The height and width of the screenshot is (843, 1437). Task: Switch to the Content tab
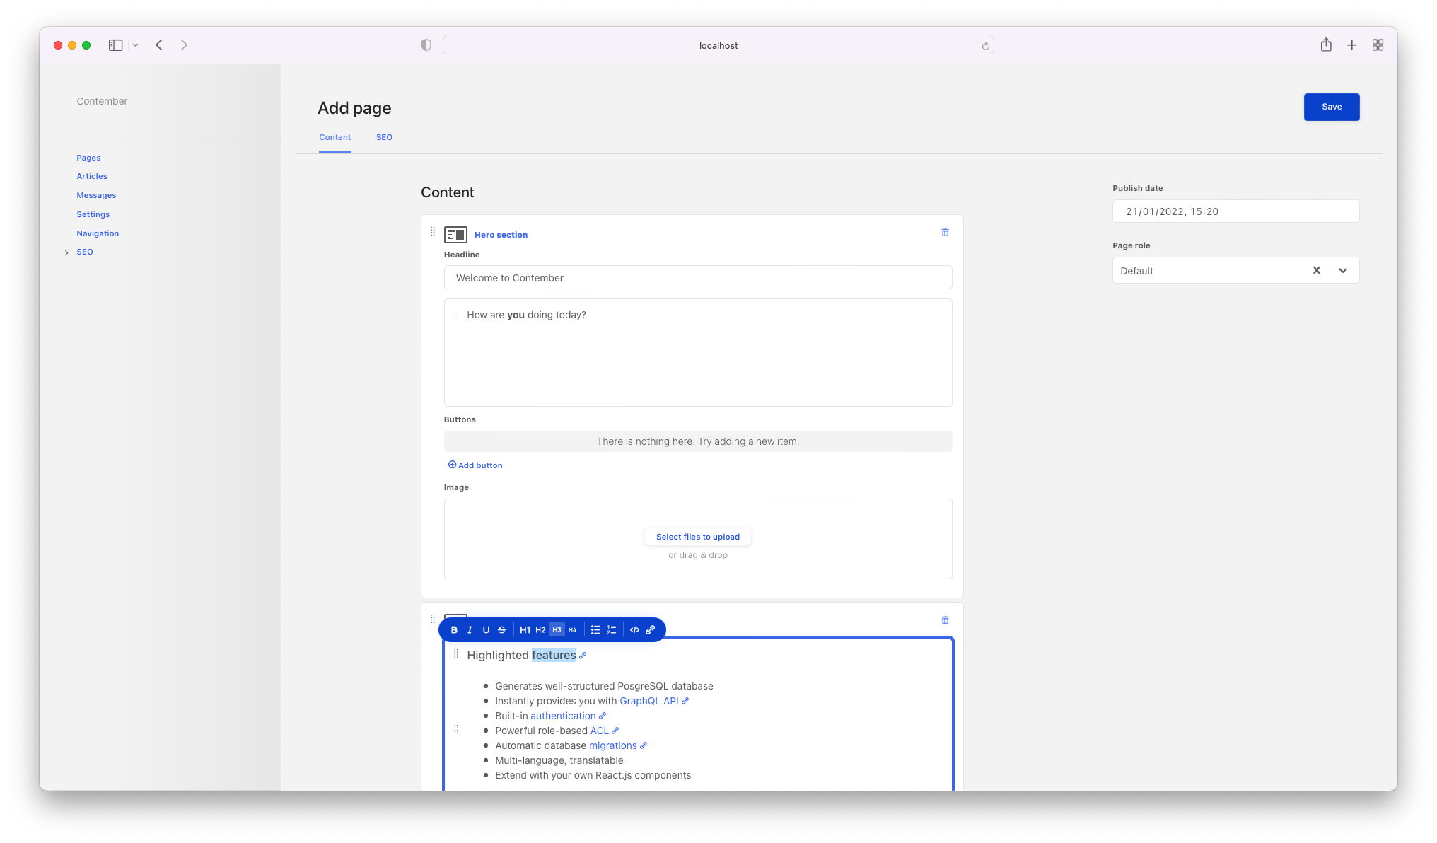pos(334,137)
